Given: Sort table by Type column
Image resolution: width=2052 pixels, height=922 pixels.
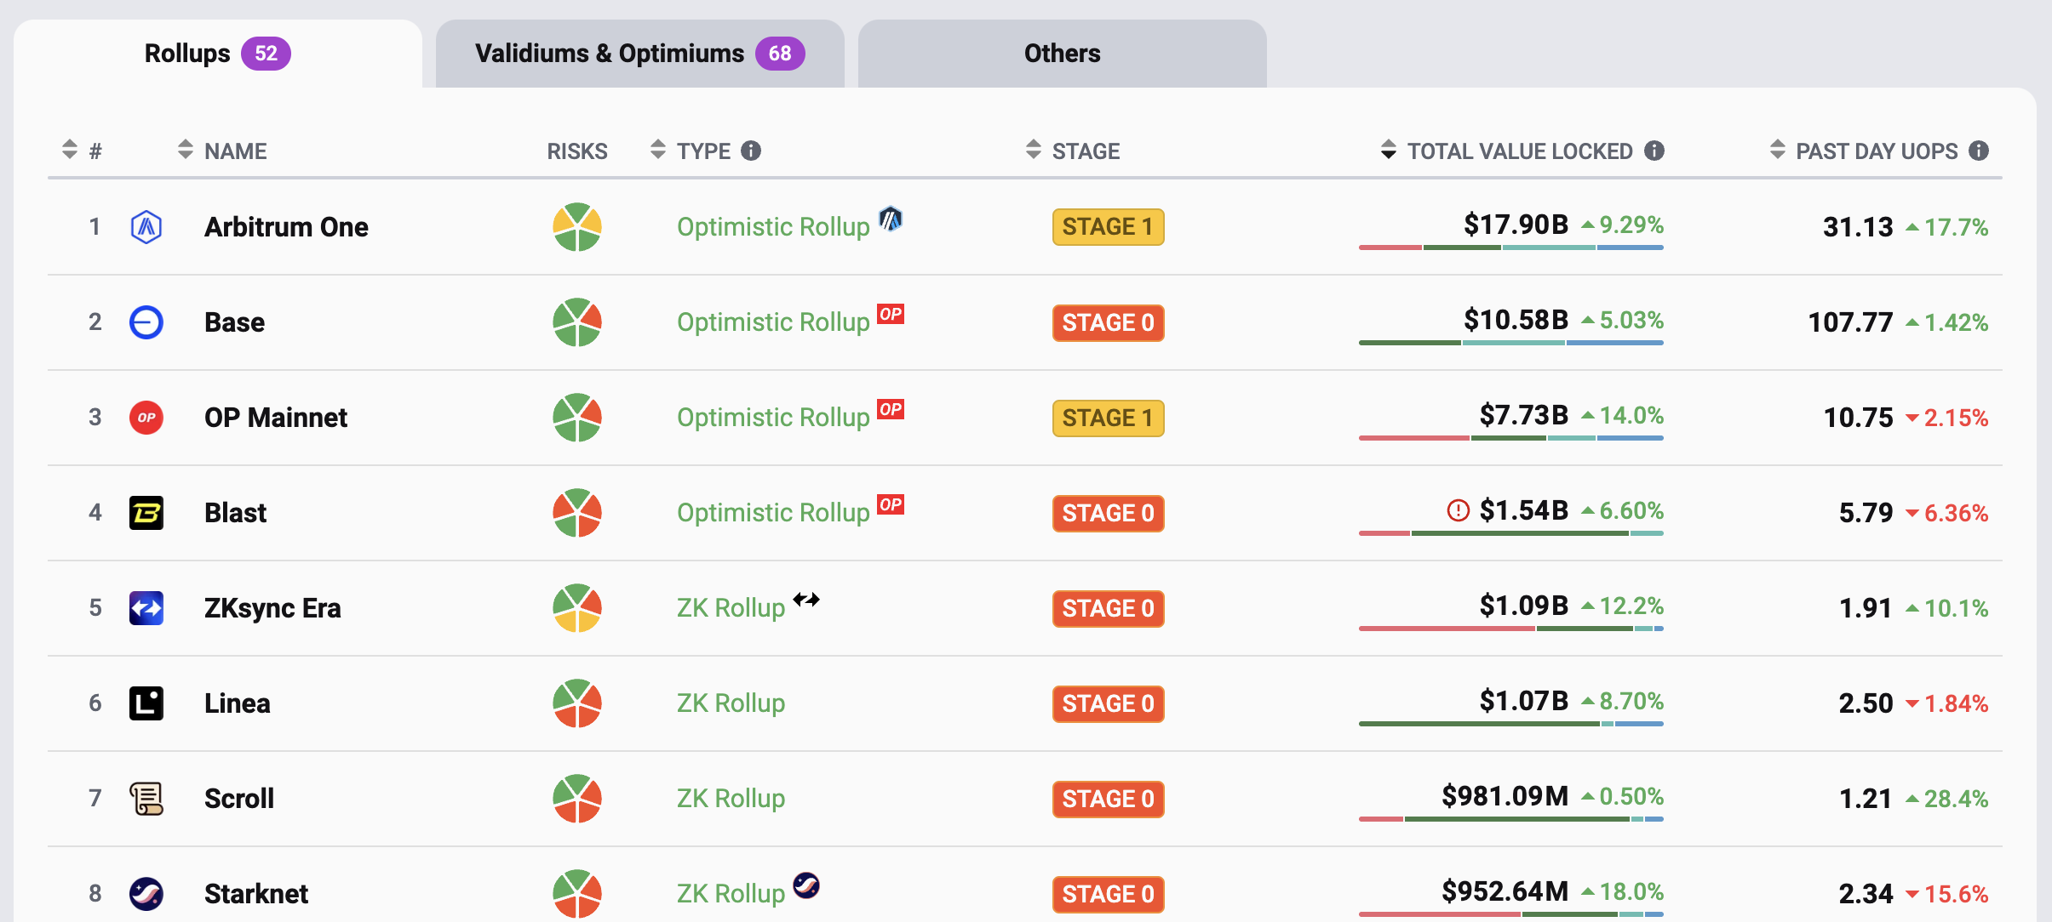Looking at the screenshot, I should tap(691, 151).
